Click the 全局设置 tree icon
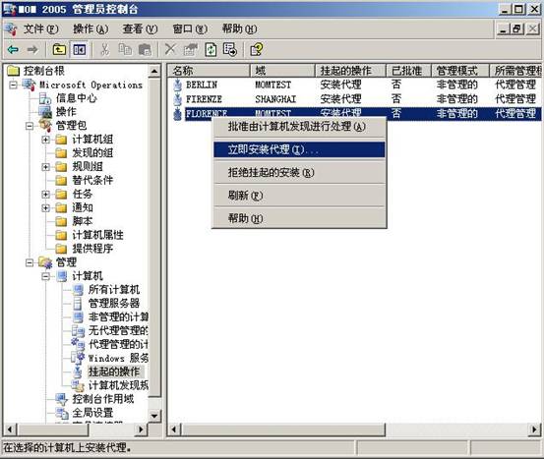 pos(62,413)
